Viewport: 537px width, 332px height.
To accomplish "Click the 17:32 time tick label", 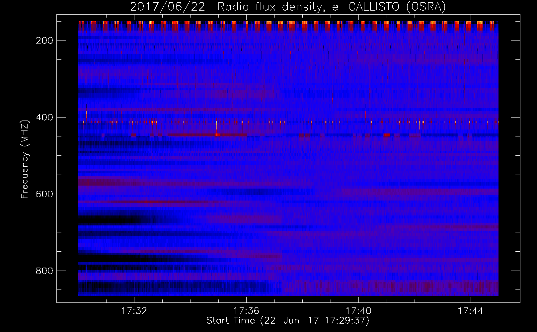I will pyautogui.click(x=134, y=311).
